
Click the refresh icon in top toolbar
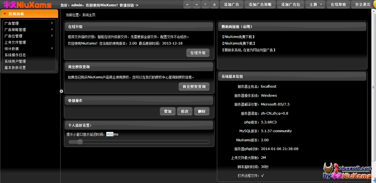tap(205, 4)
